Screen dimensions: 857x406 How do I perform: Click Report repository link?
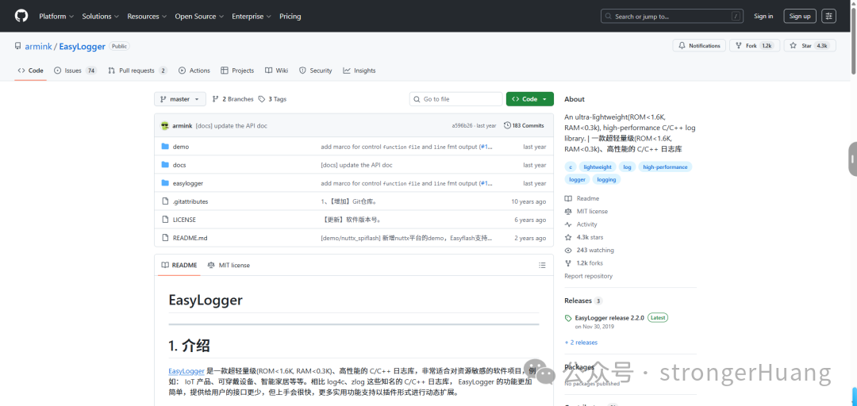(588, 276)
